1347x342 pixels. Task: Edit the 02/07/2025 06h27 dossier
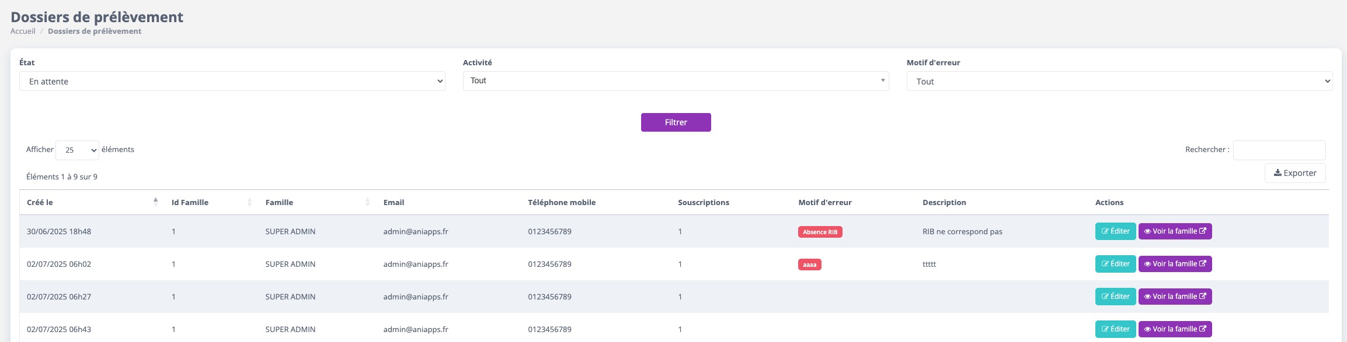[x=1115, y=297]
